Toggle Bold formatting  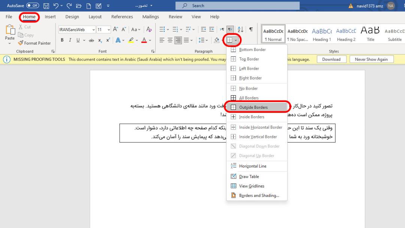click(x=62, y=40)
